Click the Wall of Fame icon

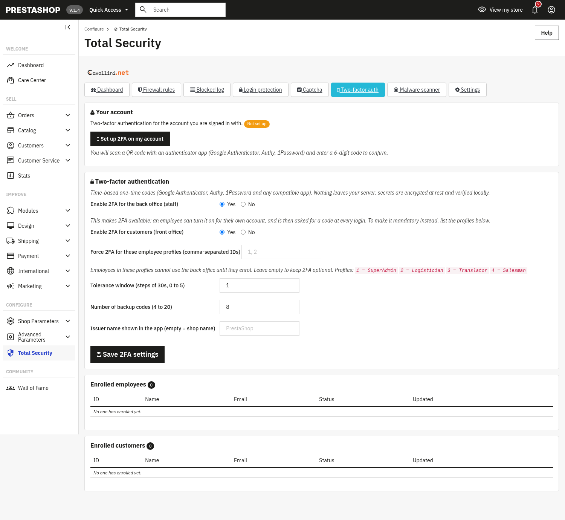click(11, 388)
